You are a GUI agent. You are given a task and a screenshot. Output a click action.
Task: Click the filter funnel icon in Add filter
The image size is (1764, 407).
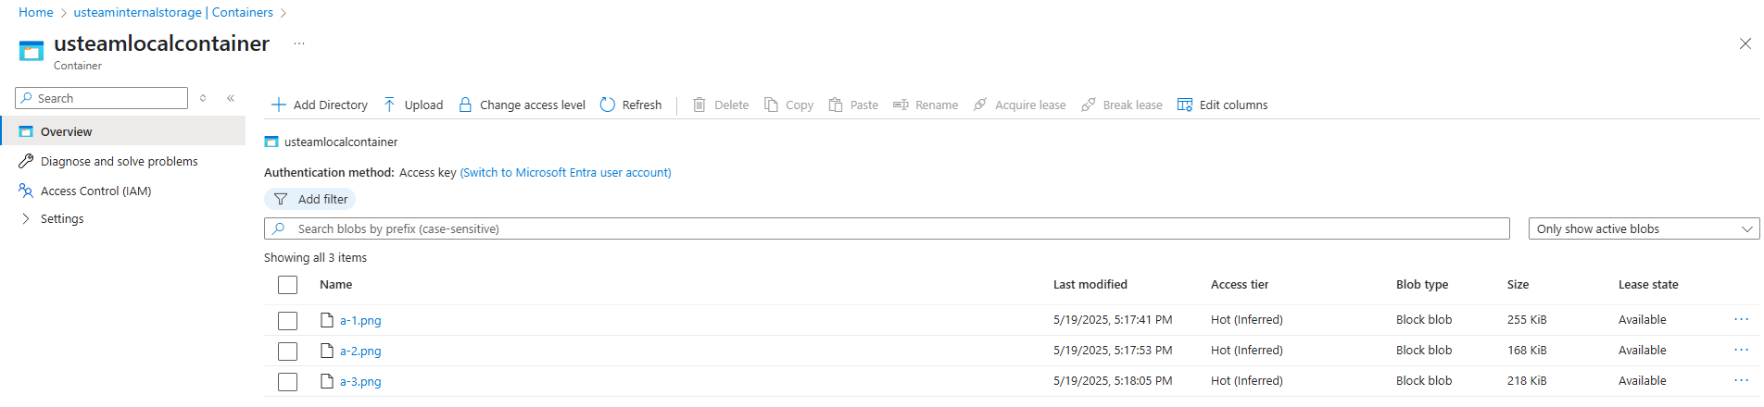(281, 199)
